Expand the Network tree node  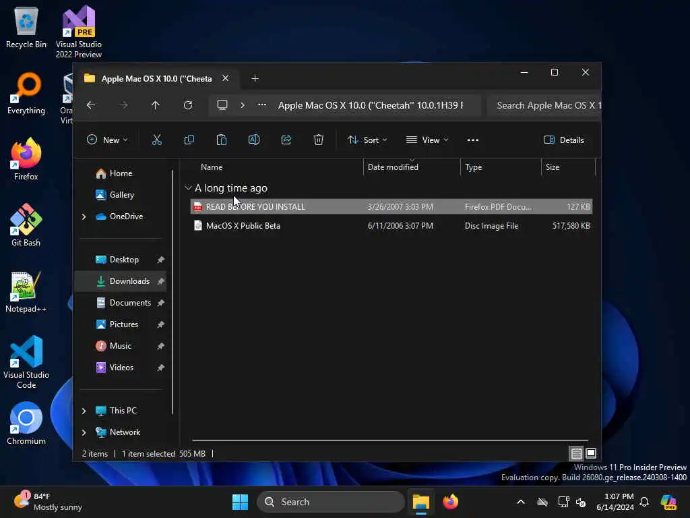coord(84,432)
